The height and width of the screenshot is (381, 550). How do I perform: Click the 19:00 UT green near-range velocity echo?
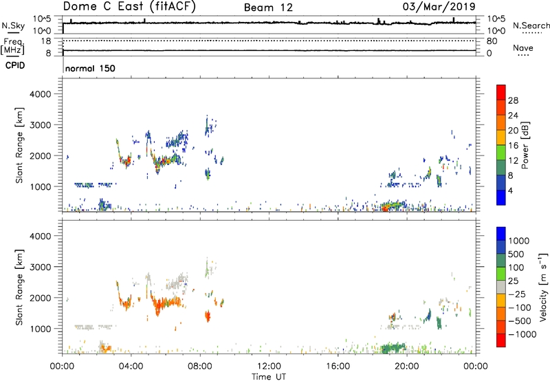click(x=393, y=348)
